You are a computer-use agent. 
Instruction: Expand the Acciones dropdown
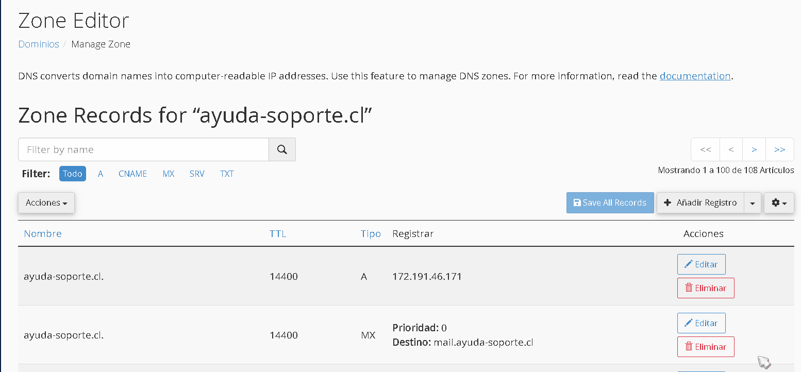pyautogui.click(x=46, y=202)
